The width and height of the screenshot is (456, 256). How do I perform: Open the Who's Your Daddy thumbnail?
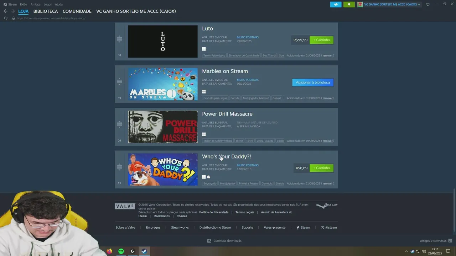163,169
